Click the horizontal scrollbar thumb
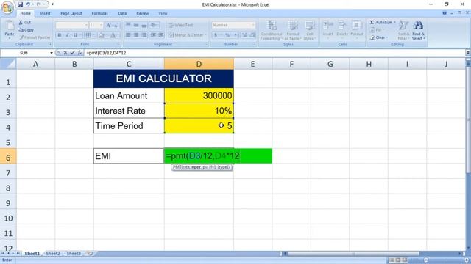 (353, 254)
